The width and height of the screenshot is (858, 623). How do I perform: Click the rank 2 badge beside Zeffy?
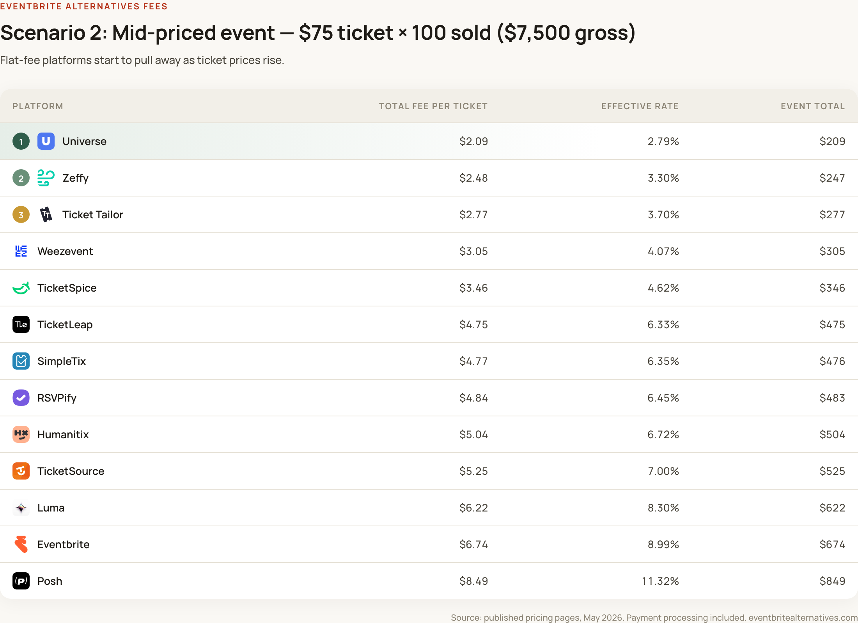coord(21,178)
